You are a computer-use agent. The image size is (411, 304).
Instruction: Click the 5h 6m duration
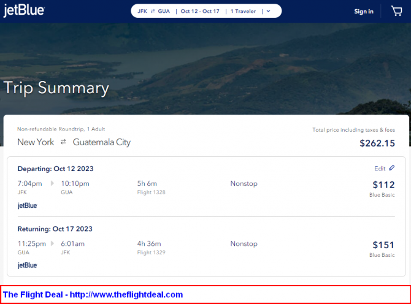tap(147, 183)
